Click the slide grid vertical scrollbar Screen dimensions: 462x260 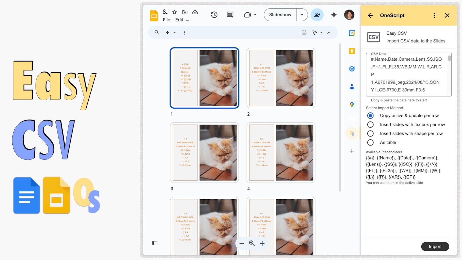(x=340, y=118)
